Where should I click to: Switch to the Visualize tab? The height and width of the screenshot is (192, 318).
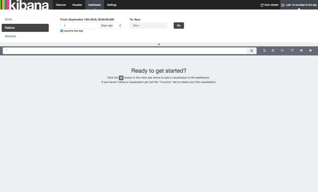(77, 5)
